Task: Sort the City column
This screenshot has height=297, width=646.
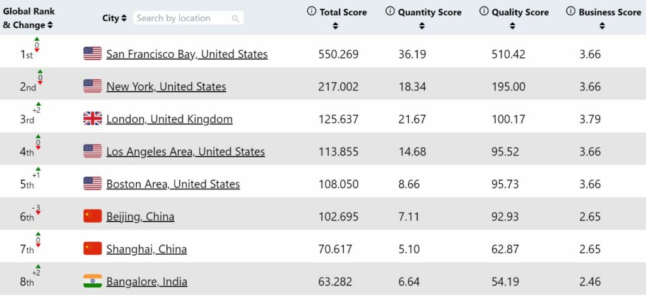Action: [124, 18]
